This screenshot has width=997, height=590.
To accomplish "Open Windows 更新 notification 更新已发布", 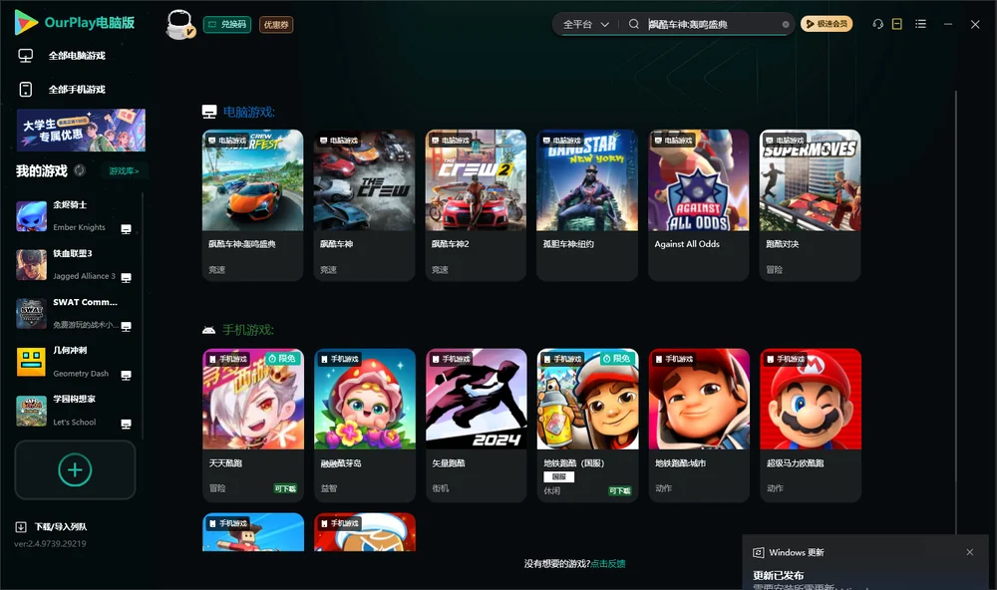I will pyautogui.click(x=779, y=575).
